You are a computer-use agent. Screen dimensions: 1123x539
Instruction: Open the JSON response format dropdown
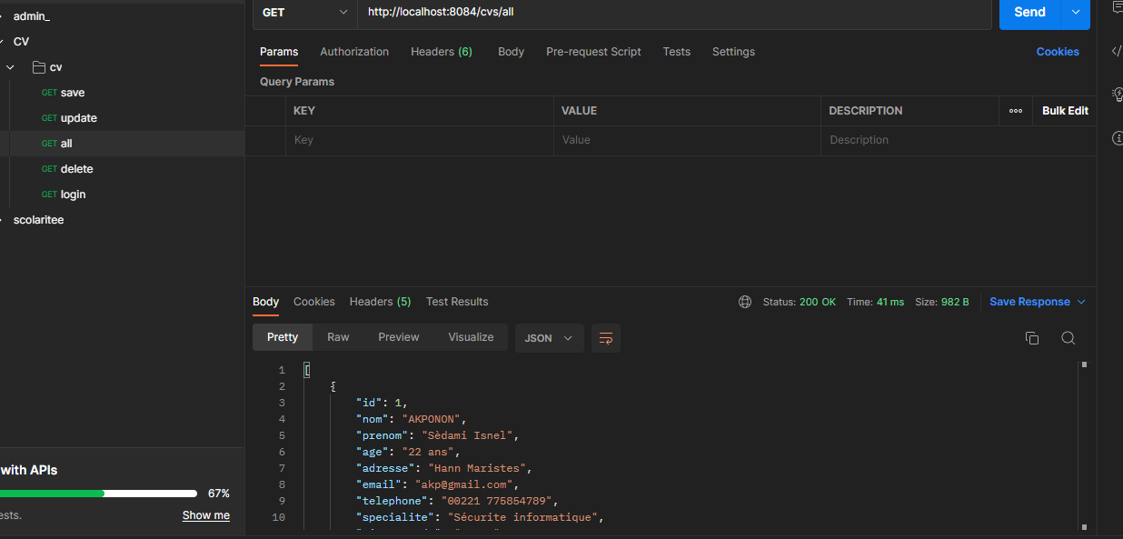click(x=549, y=337)
